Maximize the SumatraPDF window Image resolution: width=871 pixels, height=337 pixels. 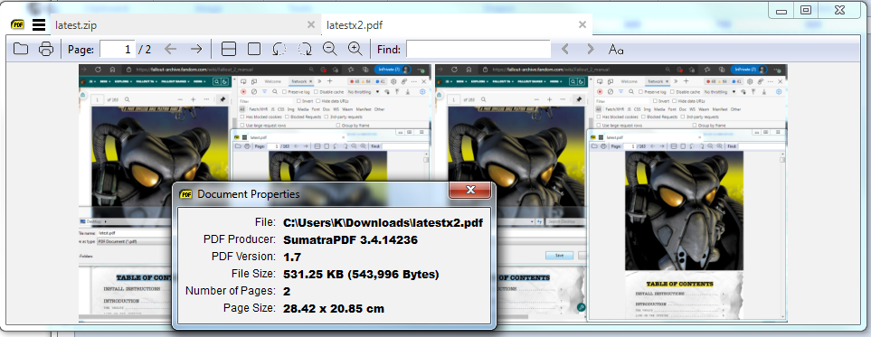point(806,10)
